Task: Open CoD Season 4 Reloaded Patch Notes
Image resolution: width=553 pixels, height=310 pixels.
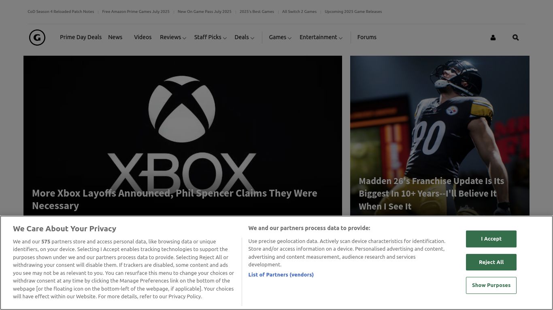Action: point(61,12)
